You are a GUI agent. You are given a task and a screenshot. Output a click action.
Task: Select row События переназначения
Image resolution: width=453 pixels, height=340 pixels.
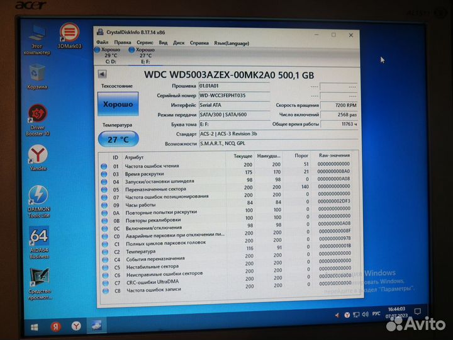coord(228,258)
